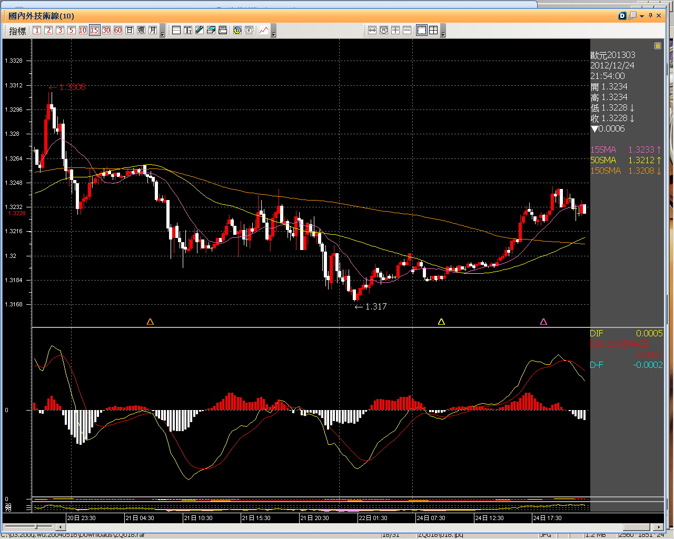Click the 50SMA legend label
This screenshot has width=674, height=539.
[x=603, y=160]
